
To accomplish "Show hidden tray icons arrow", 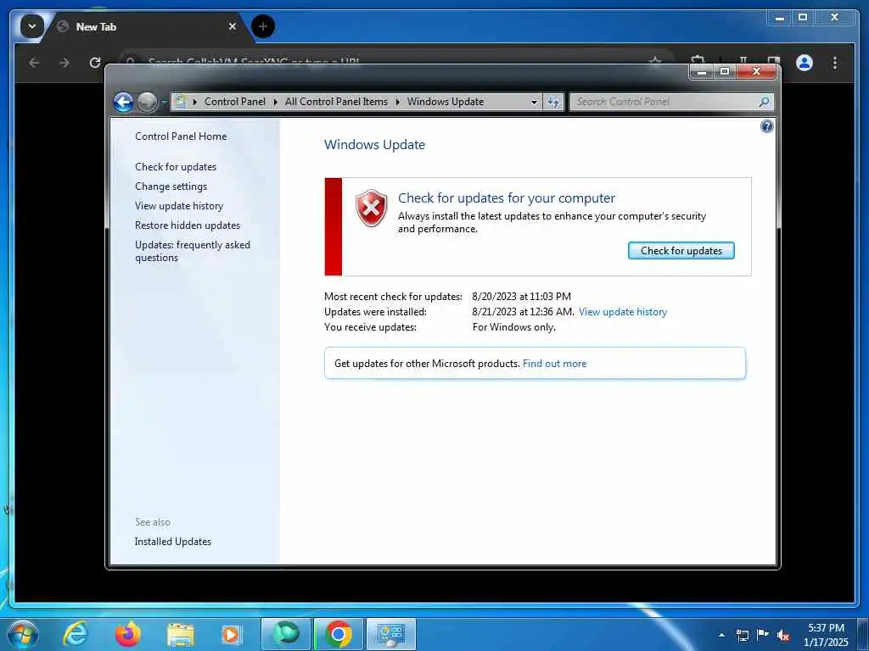I will pos(721,635).
